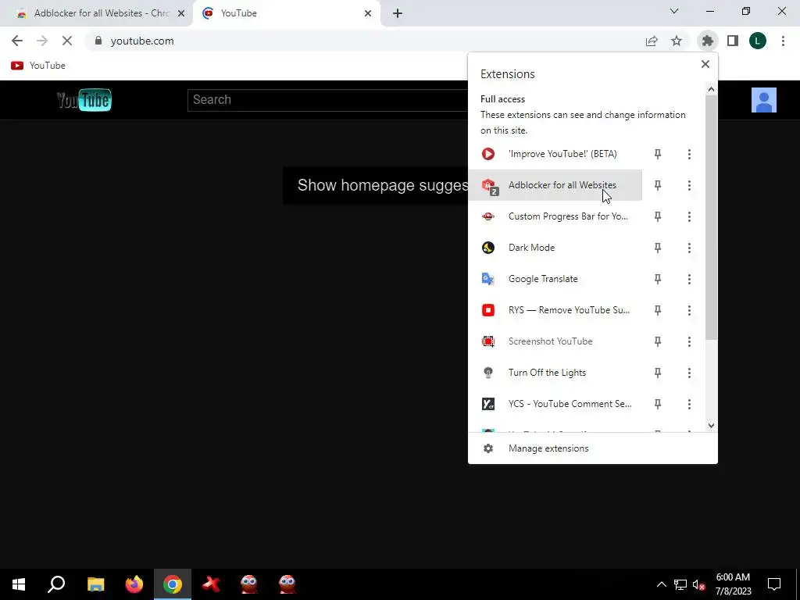Close the YouTube tab
This screenshot has width=800, height=600.
coord(368,13)
